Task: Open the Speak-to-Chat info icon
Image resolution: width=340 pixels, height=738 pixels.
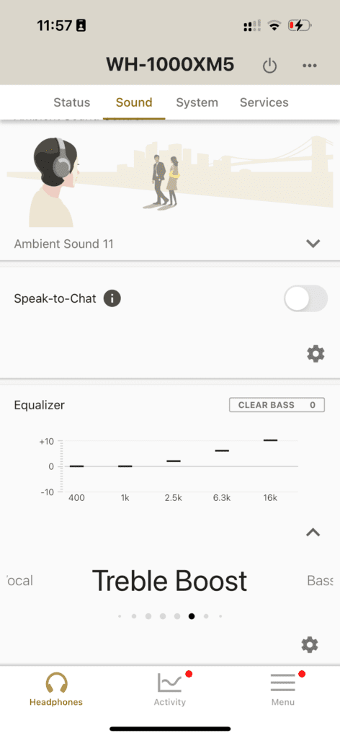Action: point(112,298)
